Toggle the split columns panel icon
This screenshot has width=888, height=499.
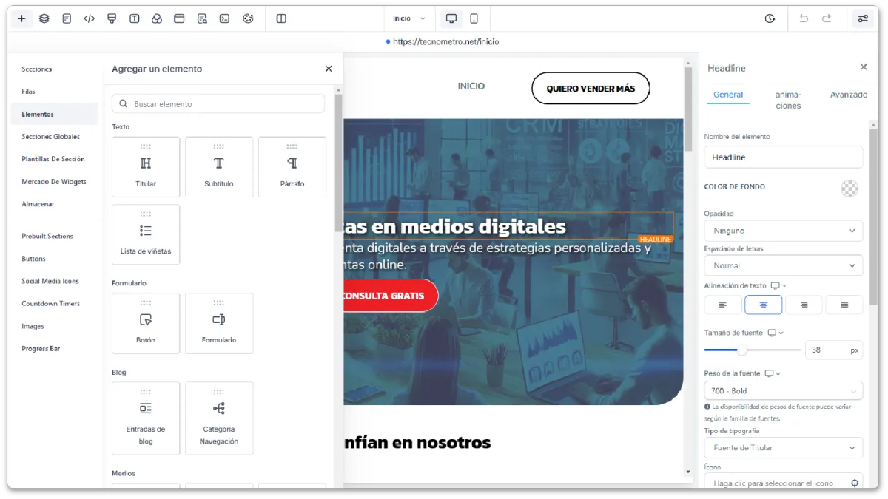tap(281, 18)
